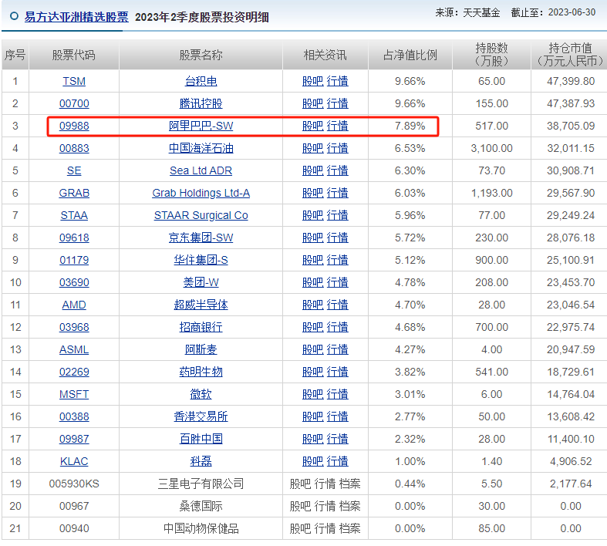The width and height of the screenshot is (607, 546).
Task: Open 股吧 link in the 科磊 row
Action: pos(313,462)
